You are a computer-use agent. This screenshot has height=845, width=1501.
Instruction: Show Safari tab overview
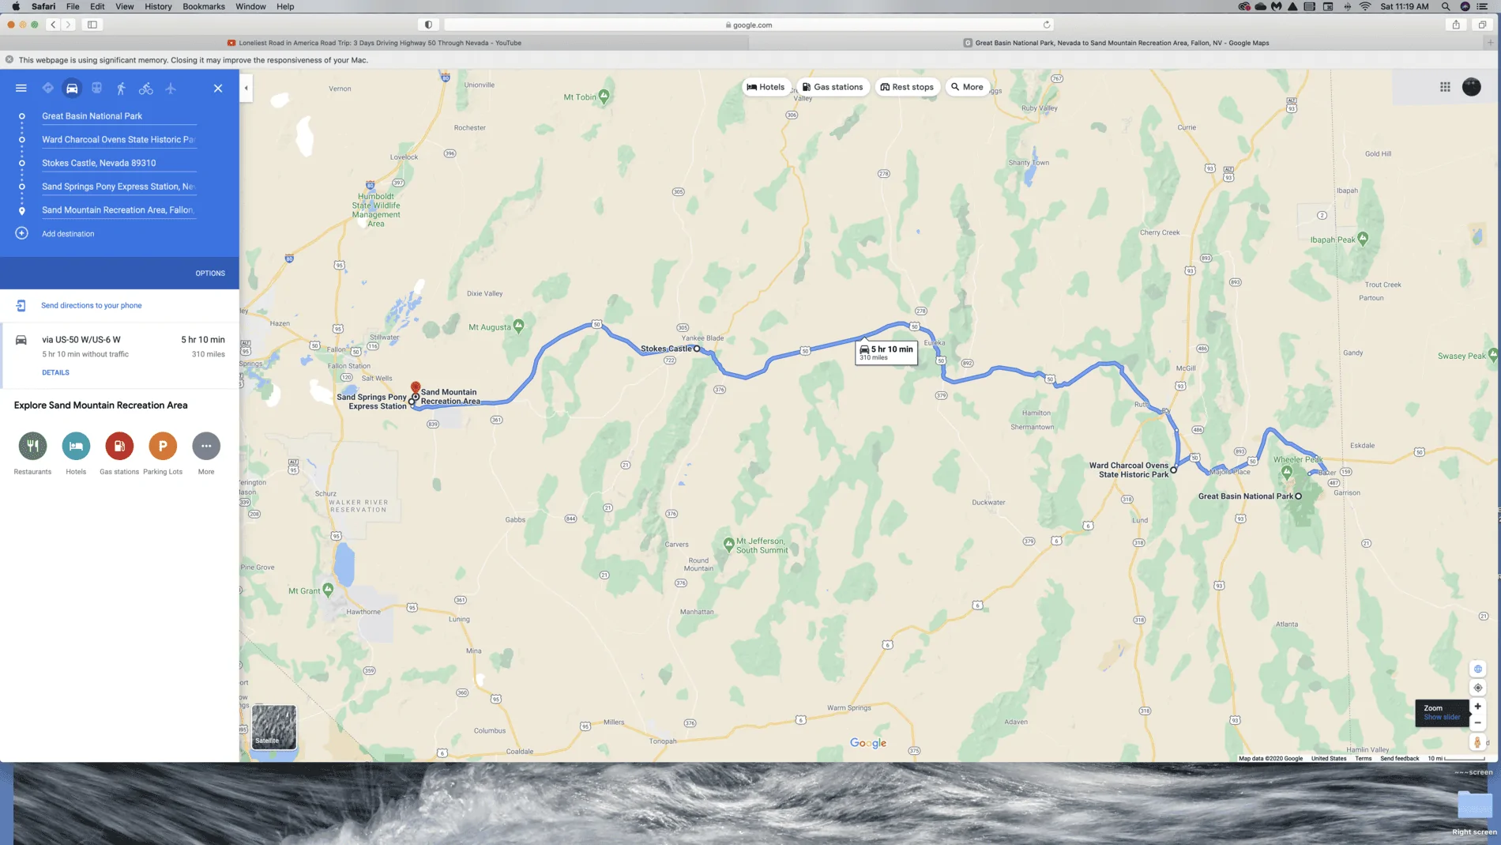pos(1482,25)
